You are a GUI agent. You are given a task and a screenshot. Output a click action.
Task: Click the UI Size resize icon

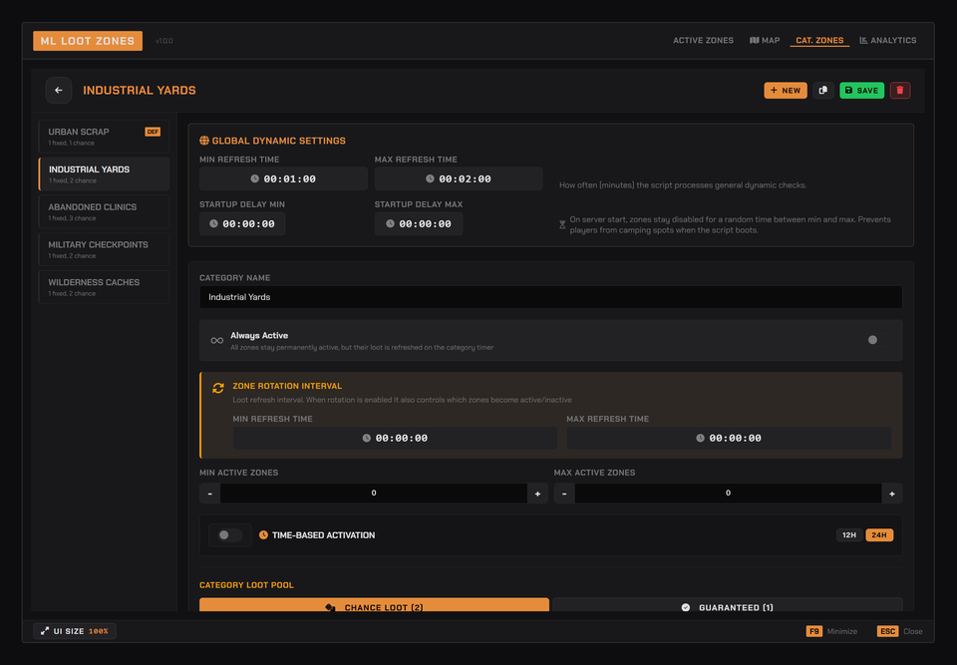(x=45, y=631)
